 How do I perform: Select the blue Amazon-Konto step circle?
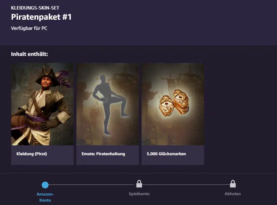click(45, 185)
